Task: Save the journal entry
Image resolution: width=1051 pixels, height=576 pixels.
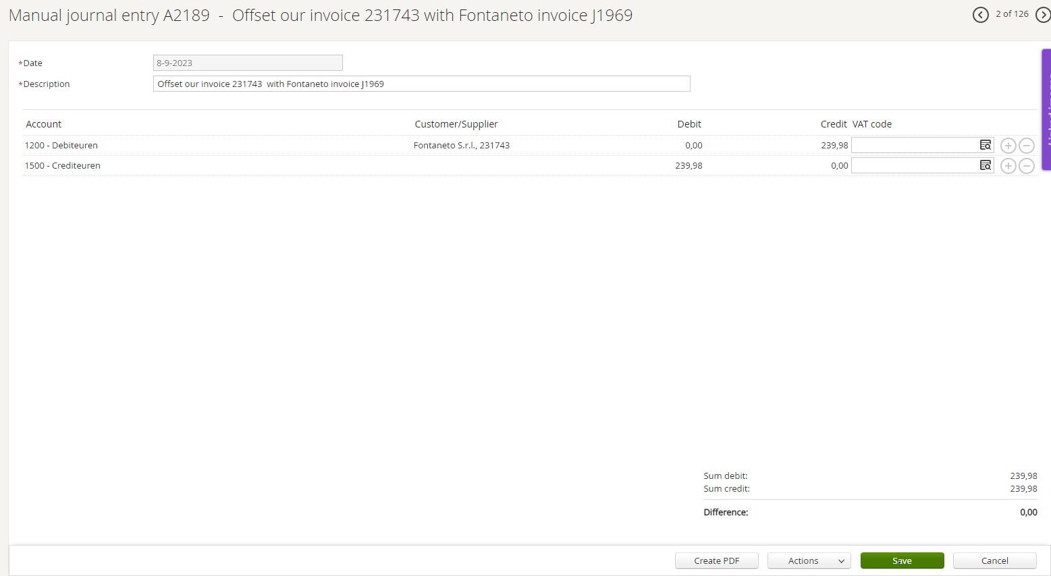Action: click(902, 560)
